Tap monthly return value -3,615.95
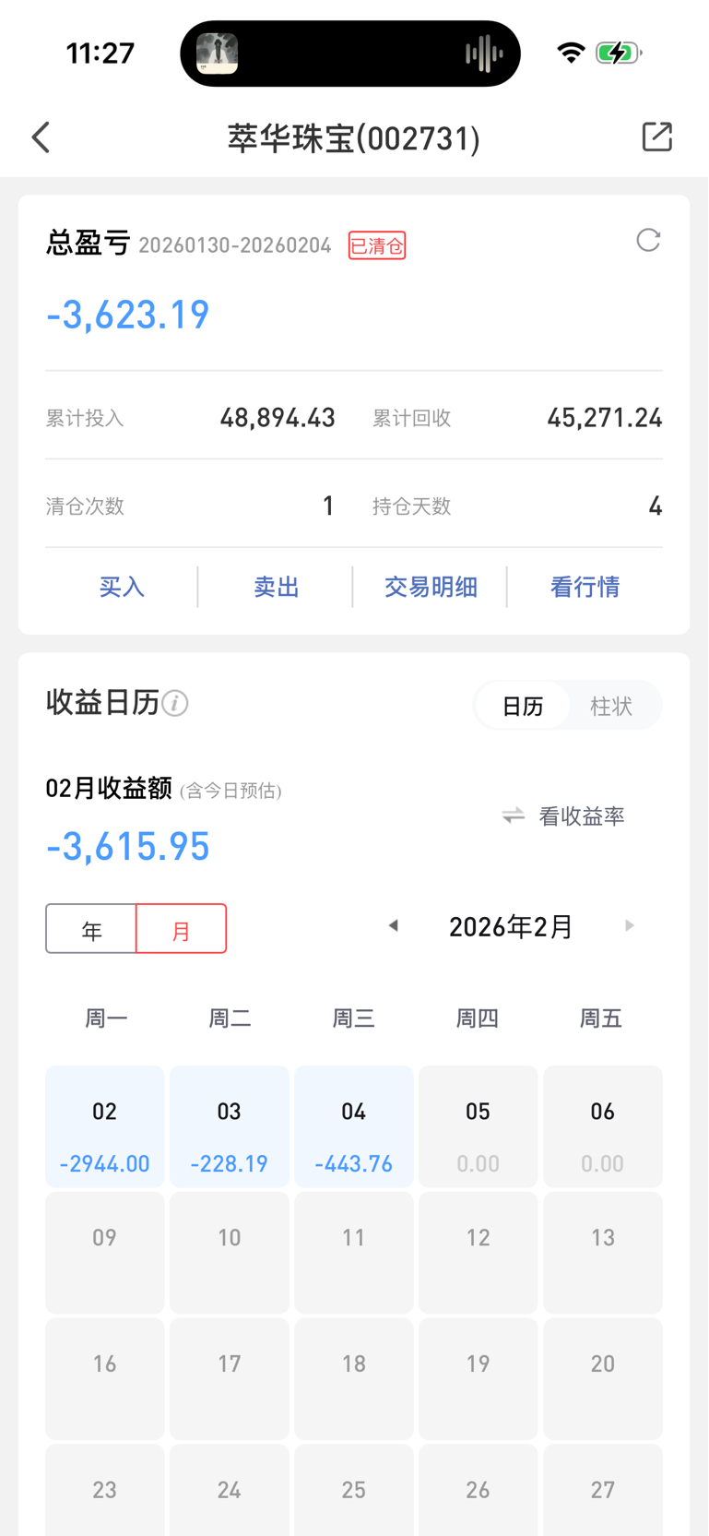Image resolution: width=709 pixels, height=1536 pixels. pyautogui.click(x=128, y=847)
